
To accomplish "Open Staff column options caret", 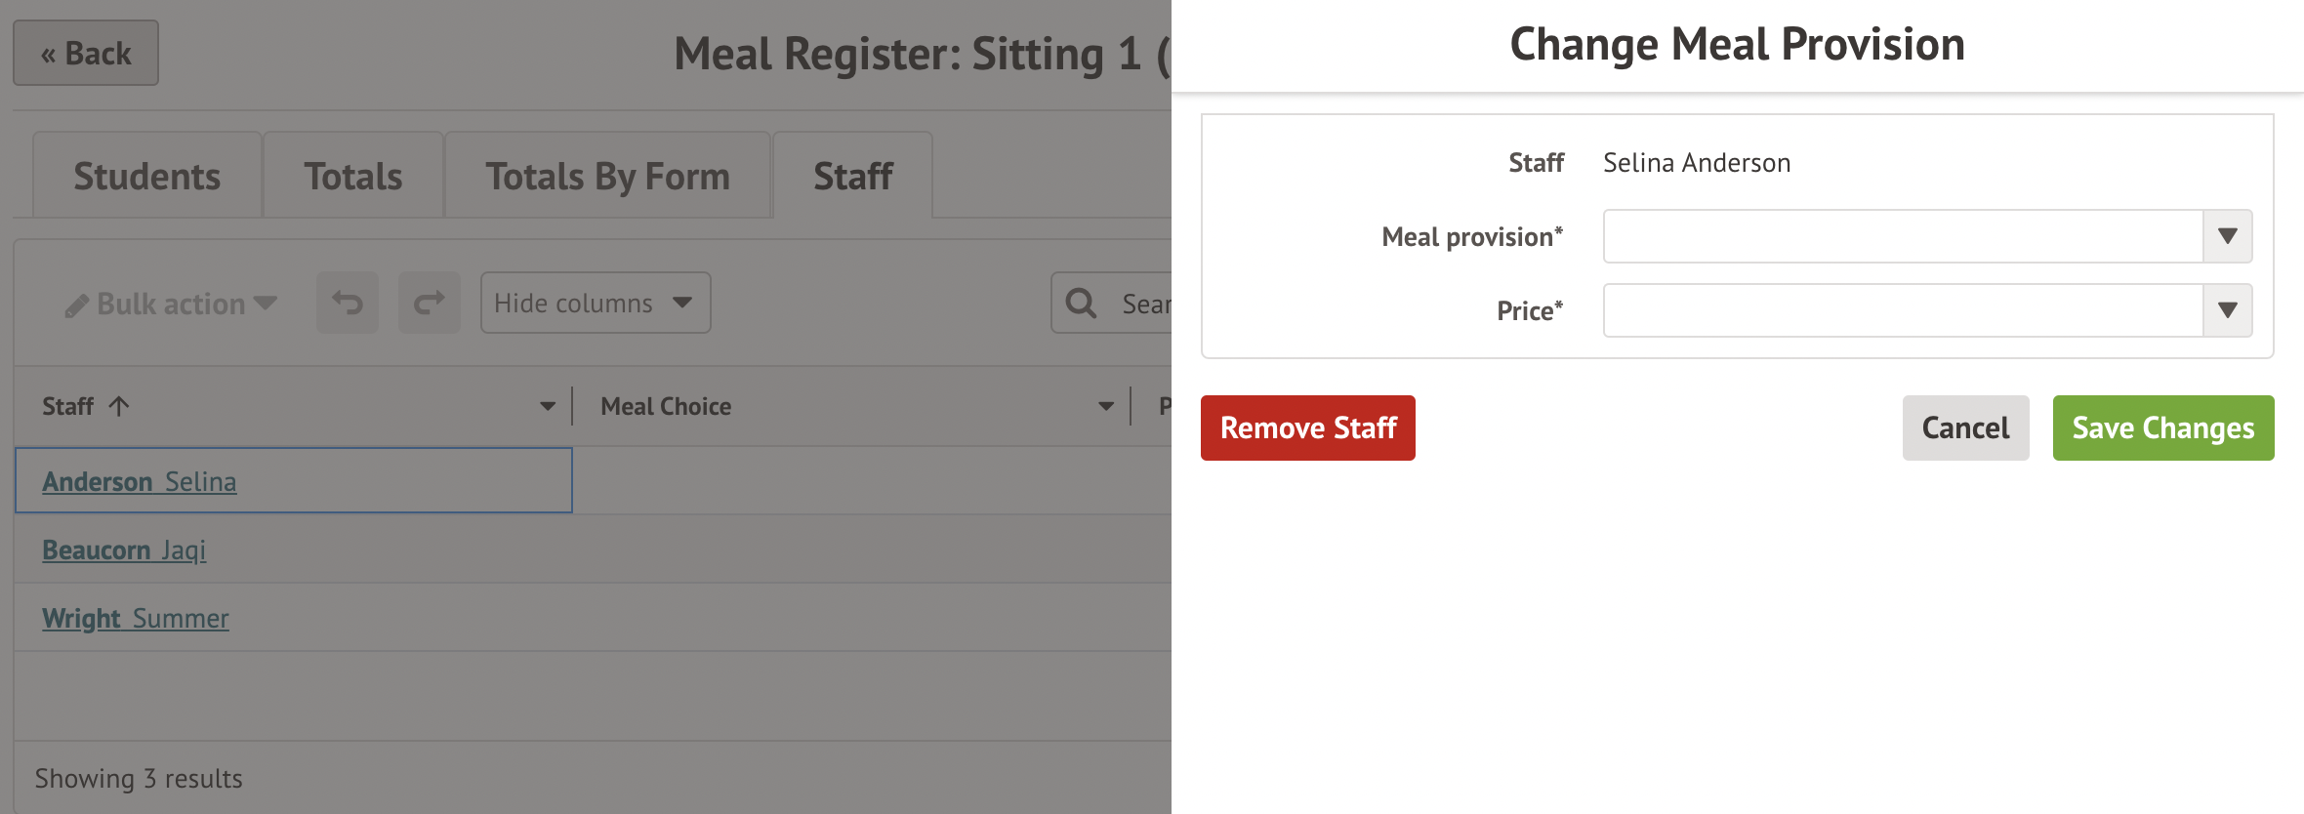I will click(548, 406).
